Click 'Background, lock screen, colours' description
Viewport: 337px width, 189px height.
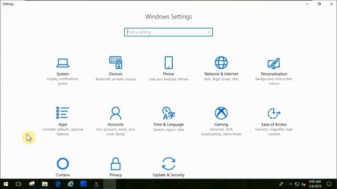point(274,81)
